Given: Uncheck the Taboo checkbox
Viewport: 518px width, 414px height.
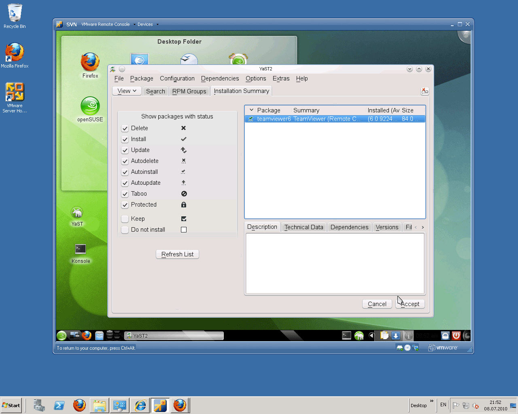Looking at the screenshot, I should [125, 194].
